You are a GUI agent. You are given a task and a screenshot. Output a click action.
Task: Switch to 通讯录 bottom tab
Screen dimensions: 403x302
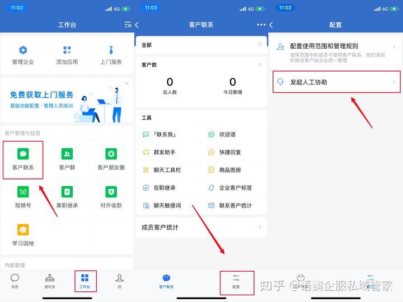(50, 281)
